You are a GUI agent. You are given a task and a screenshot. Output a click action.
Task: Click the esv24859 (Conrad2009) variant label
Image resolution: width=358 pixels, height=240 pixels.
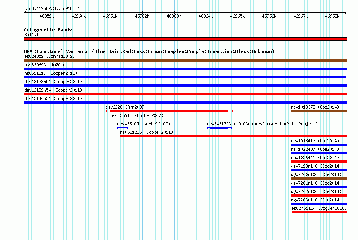pyautogui.click(x=49, y=56)
